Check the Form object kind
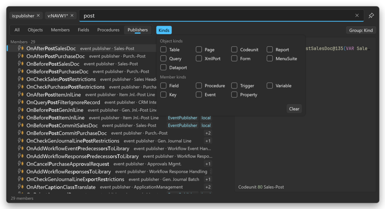 (x=234, y=58)
